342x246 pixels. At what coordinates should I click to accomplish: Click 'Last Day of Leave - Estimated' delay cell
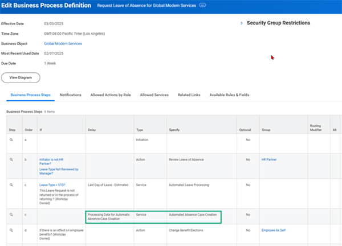coord(108,185)
